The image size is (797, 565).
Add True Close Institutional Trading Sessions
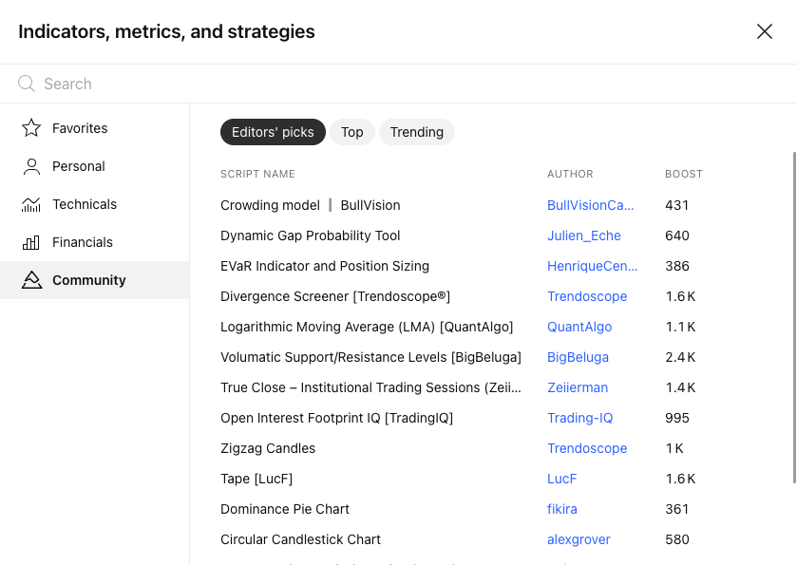tap(371, 387)
